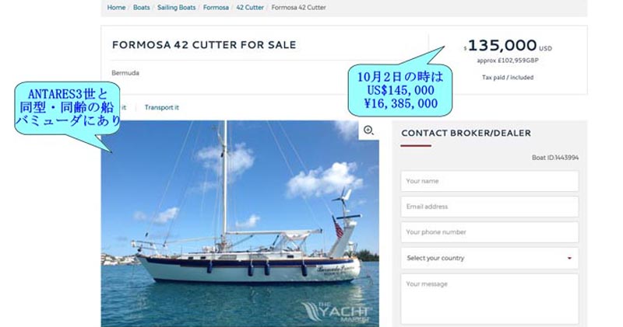Click the sailboat main photo

[x=240, y=224]
